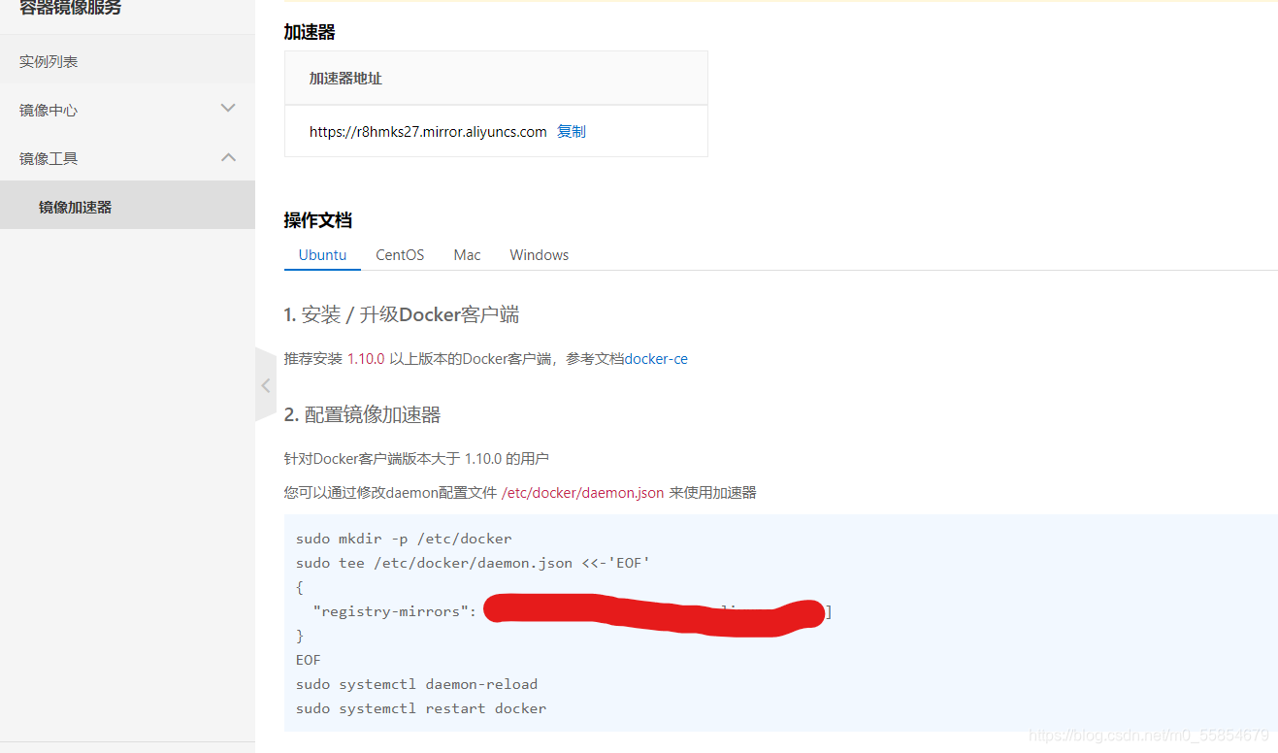Open 实例列表 in the sidebar
Image resolution: width=1278 pixels, height=753 pixels.
pyautogui.click(x=49, y=61)
